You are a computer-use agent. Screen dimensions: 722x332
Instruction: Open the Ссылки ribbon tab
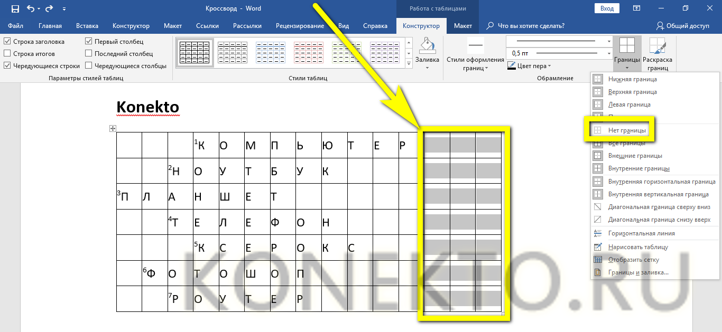(207, 26)
